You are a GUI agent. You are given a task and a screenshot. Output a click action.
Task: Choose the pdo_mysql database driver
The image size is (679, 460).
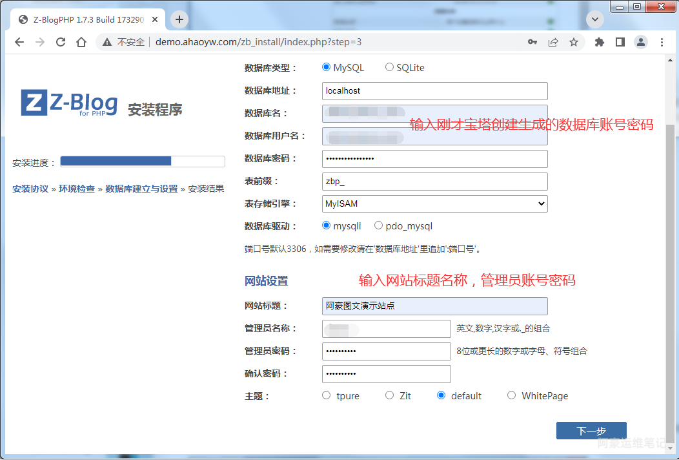[378, 225]
